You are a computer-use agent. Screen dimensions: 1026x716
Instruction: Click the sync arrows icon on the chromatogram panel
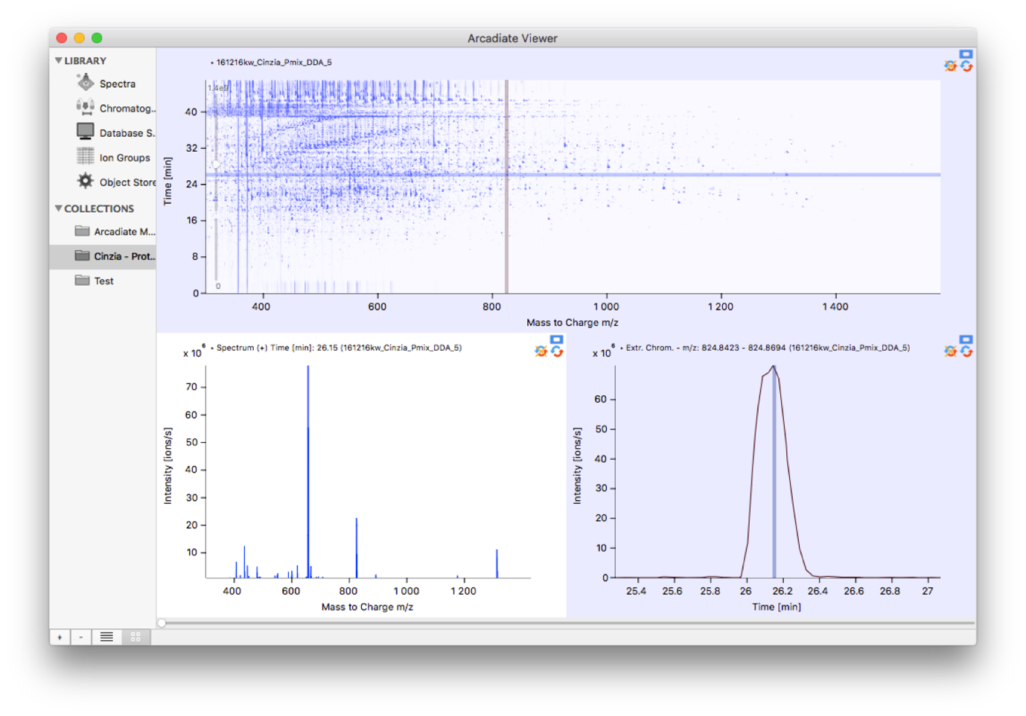(x=966, y=351)
